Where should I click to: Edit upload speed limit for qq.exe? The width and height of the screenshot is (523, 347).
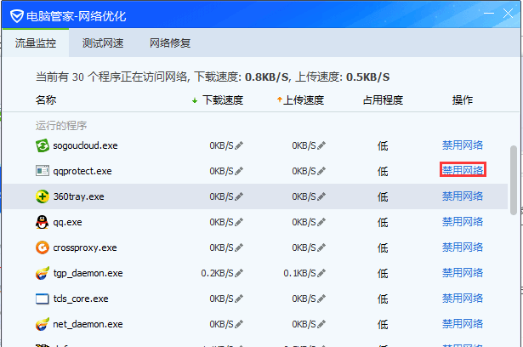tap(321, 222)
